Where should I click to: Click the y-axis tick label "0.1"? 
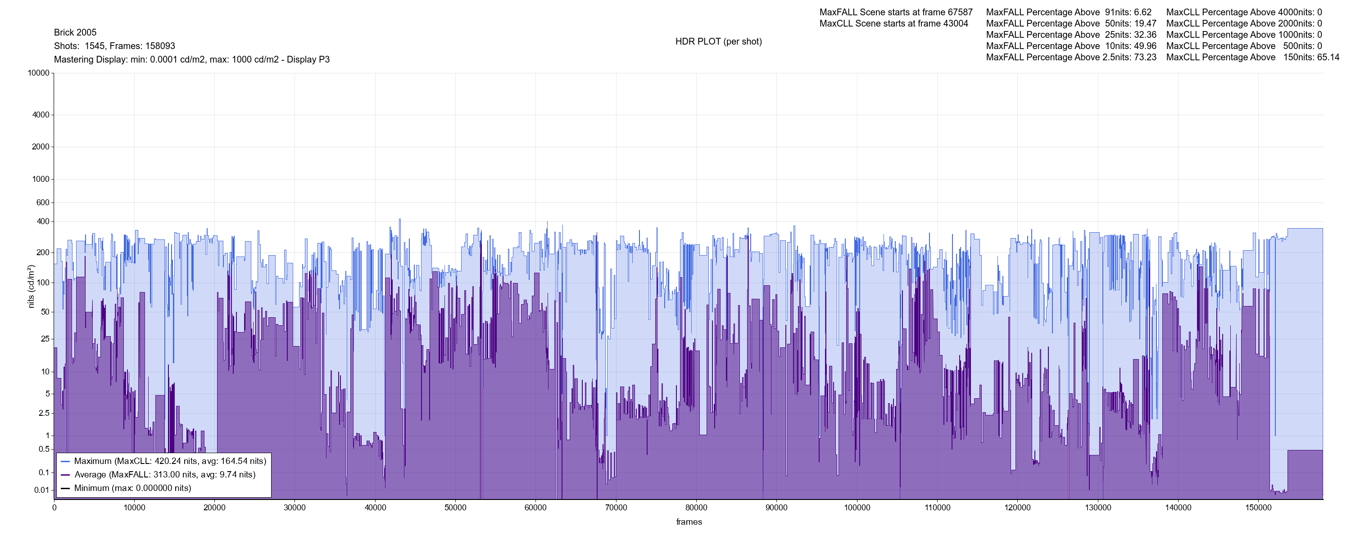pyautogui.click(x=44, y=473)
